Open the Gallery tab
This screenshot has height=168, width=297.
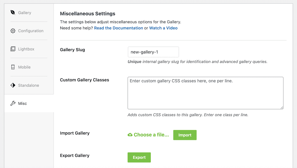pos(24,13)
